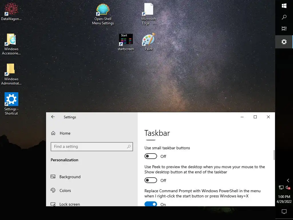Screen dimensions: 293x220
Task: Open the DataWagon desktop shortcut
Action: coord(11,11)
